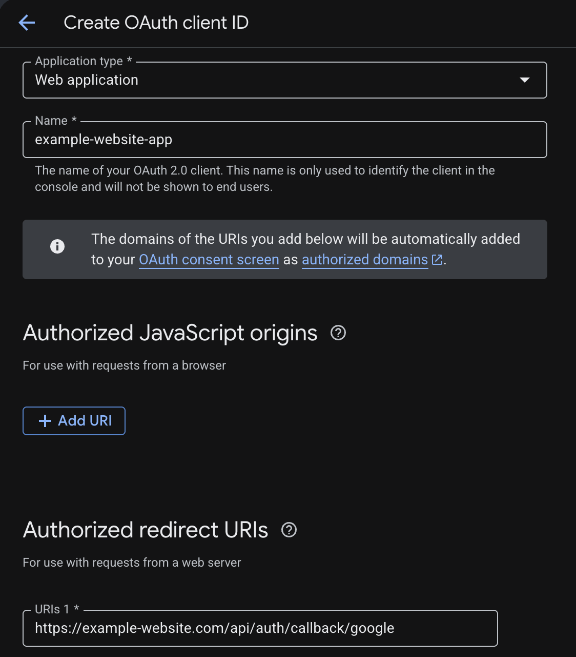The image size is (576, 657).
Task: Click the Authorized JavaScript origins heading
Action: [x=170, y=333]
